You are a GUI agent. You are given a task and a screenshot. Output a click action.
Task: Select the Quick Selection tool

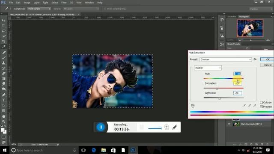tap(3, 36)
